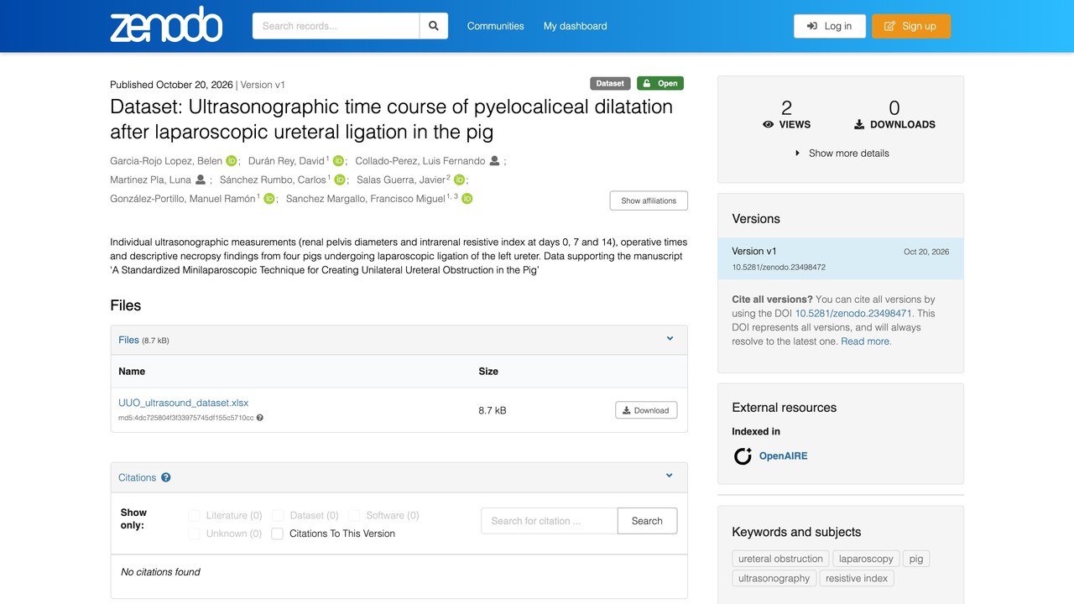Select the laparoscopy keyword tag

click(866, 559)
